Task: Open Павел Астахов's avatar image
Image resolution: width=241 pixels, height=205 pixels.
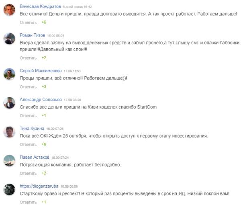Action: click(10, 161)
